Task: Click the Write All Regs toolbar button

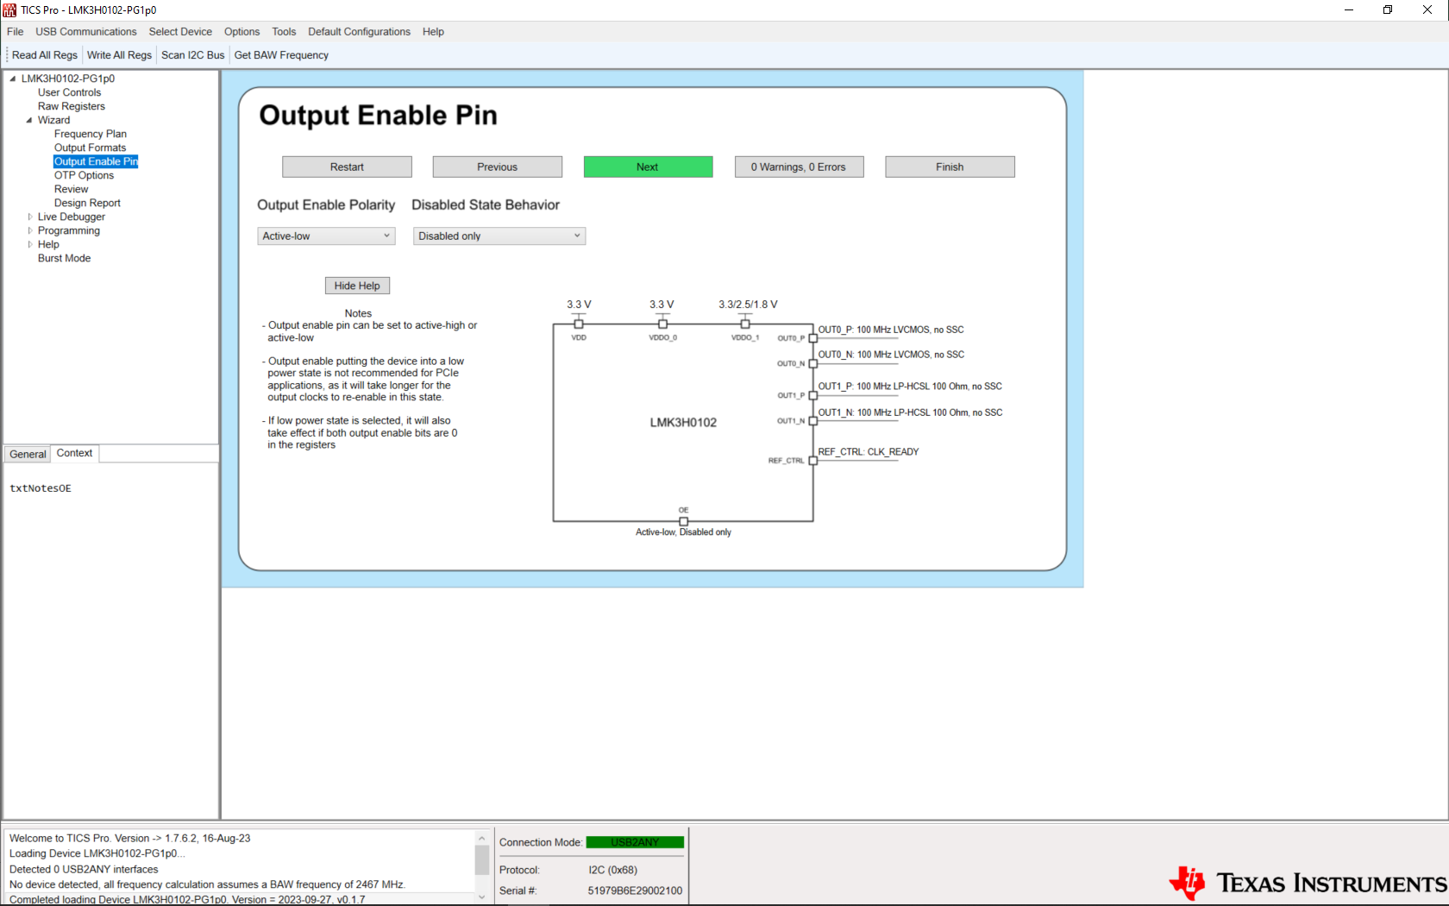Action: click(x=119, y=54)
